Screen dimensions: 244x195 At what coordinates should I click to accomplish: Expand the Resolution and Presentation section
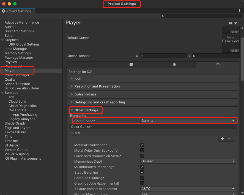pyautogui.click(x=97, y=86)
